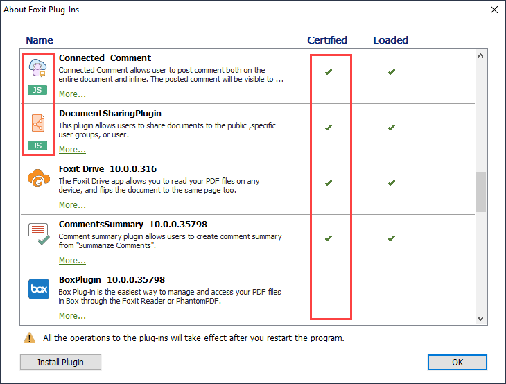
Task: Click the Foxit Drive cloud icon
Action: (39, 178)
